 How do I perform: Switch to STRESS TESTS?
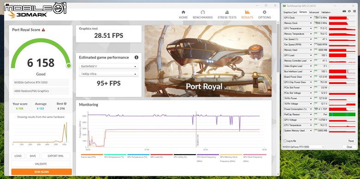pos(227,15)
